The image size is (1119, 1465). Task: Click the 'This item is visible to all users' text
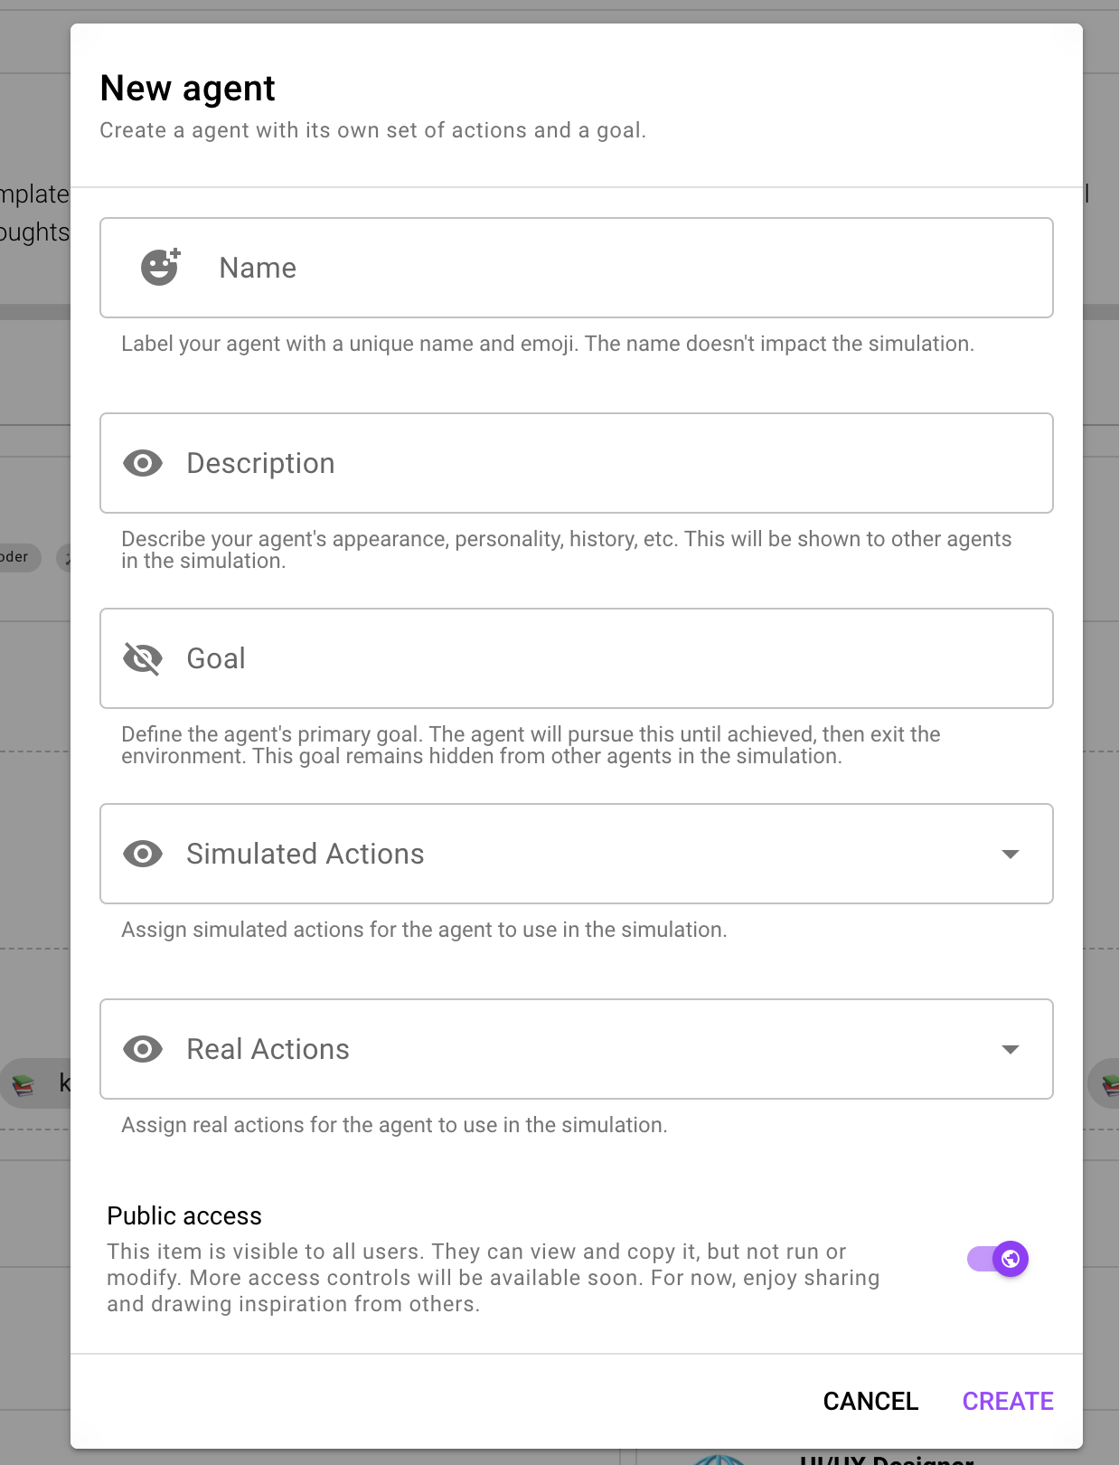[494, 1278]
